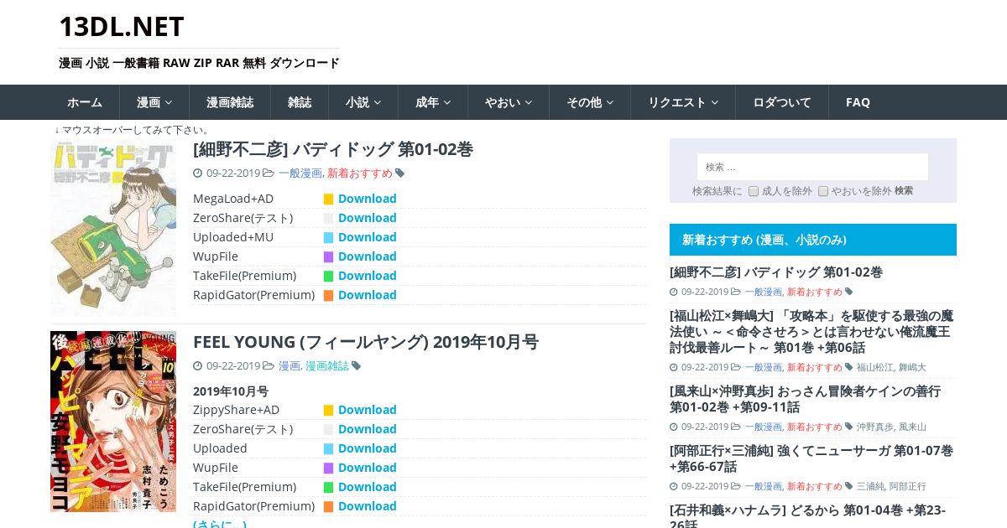This screenshot has width=1007, height=528.
Task: Click clock icon under FEEL YOUNG title
Action: (198, 366)
